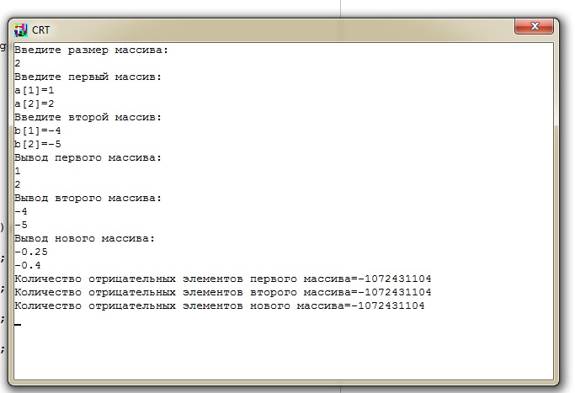Click the CRT window title text
Screen dimensions: 575x393
[x=41, y=29]
